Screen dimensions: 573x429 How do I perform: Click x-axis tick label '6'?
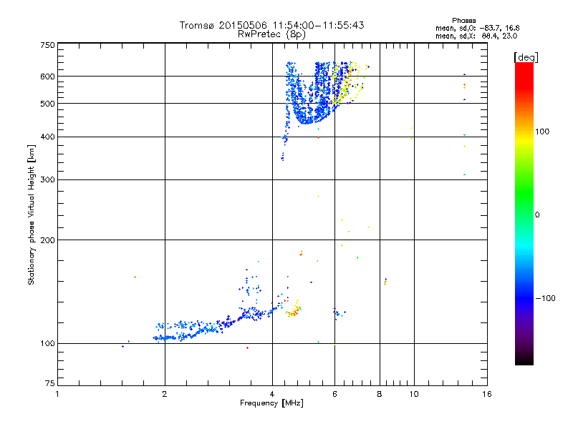334,394
